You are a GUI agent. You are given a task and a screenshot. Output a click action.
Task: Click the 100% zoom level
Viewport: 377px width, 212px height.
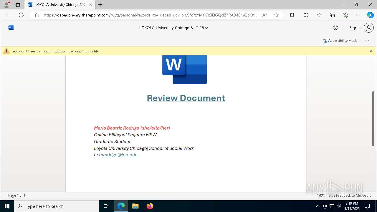pyautogui.click(x=321, y=196)
